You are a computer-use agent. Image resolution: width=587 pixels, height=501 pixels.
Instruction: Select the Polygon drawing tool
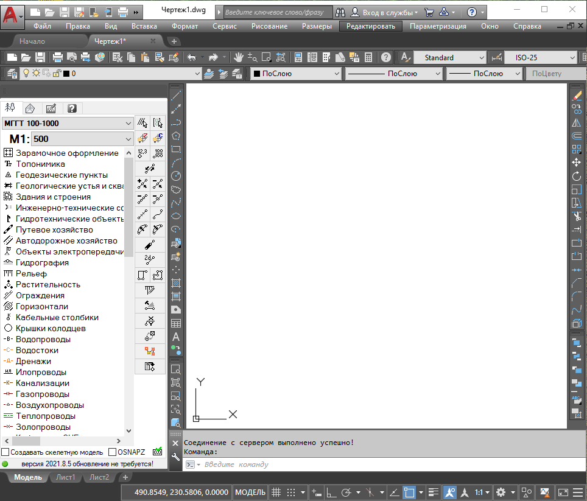click(176, 136)
